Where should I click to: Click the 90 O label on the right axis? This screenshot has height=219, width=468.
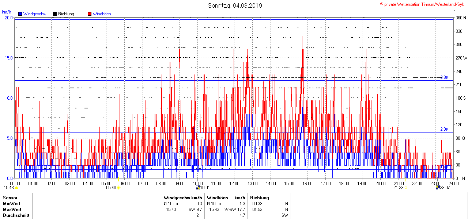coord(460,138)
